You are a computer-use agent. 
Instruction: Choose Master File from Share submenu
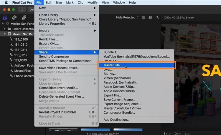pyautogui.click(x=136, y=65)
